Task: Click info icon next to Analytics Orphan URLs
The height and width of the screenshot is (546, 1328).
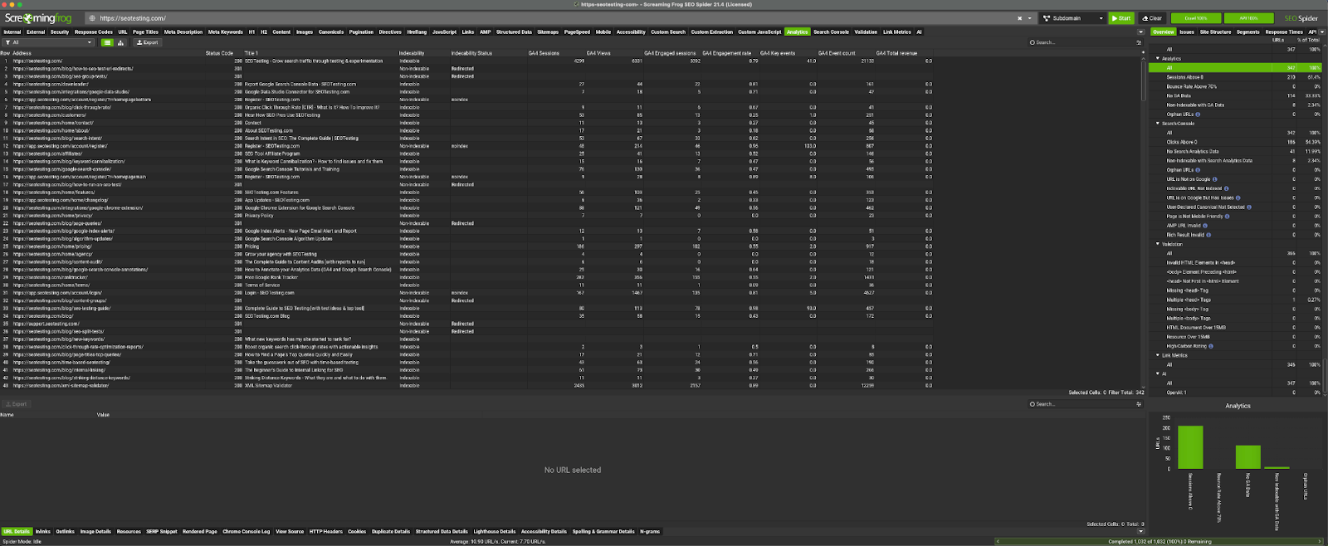Action: pos(1198,115)
